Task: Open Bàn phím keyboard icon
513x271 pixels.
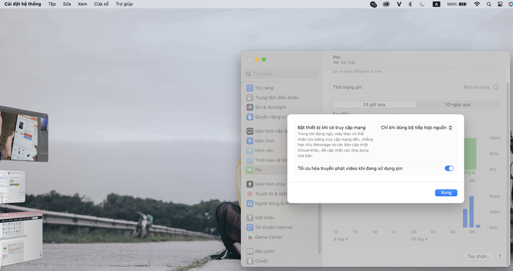Action: click(x=250, y=251)
